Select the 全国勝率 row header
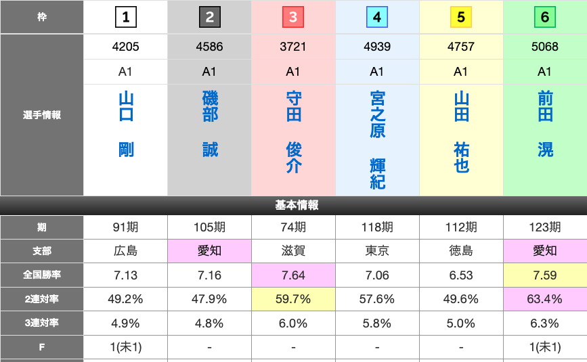The image size is (587, 362). (x=41, y=275)
